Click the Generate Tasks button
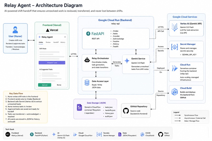This screenshot has height=141, width=212. pos(52,62)
